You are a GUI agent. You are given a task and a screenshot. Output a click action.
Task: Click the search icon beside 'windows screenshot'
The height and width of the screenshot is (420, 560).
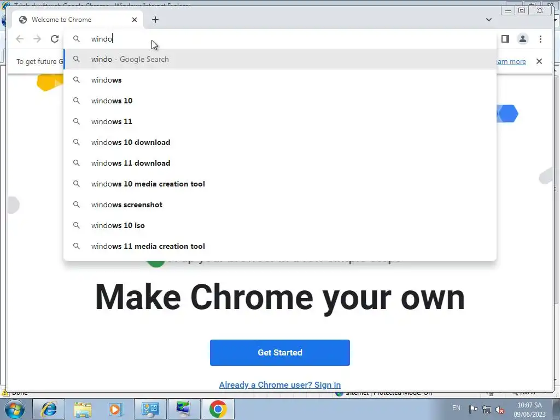77,205
